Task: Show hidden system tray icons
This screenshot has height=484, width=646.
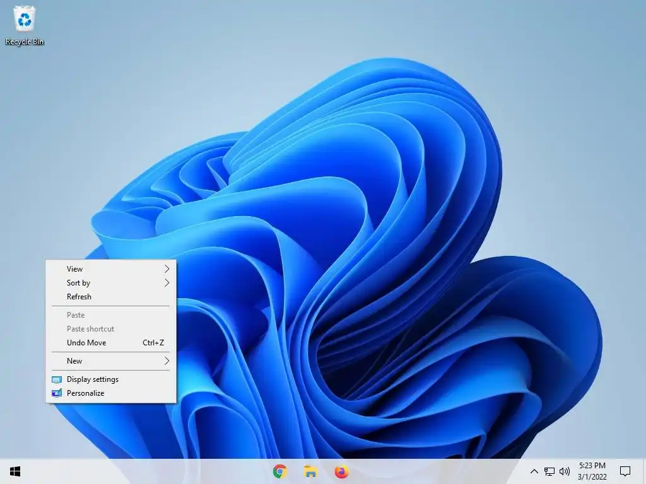Action: [534, 471]
